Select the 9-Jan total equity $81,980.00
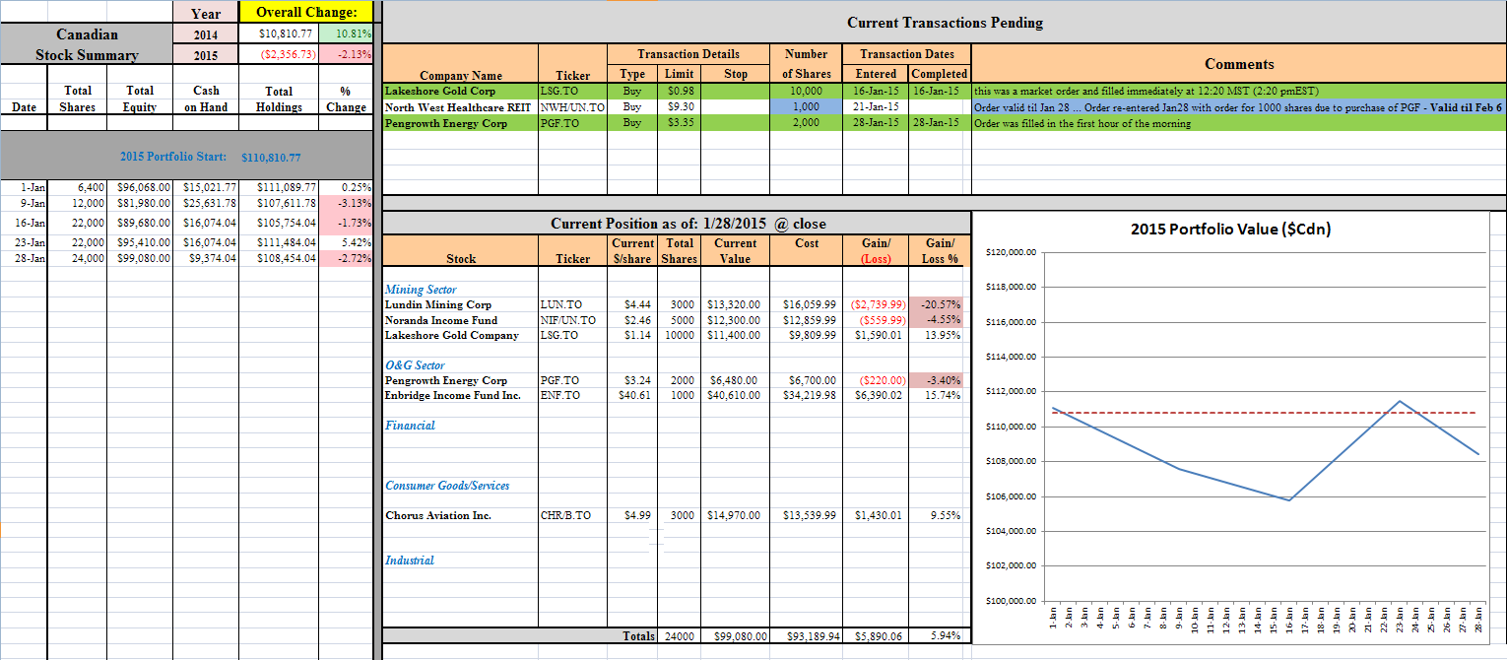The width and height of the screenshot is (1507, 660). pos(140,203)
